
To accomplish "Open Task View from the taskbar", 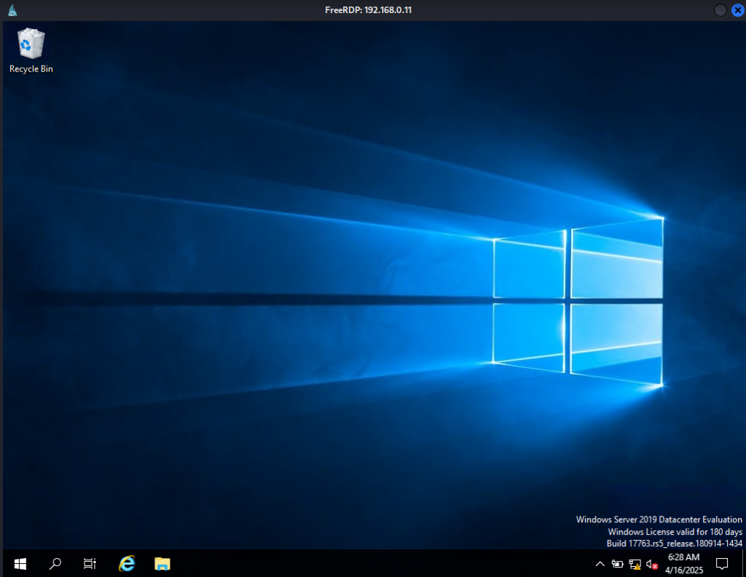I will click(90, 564).
